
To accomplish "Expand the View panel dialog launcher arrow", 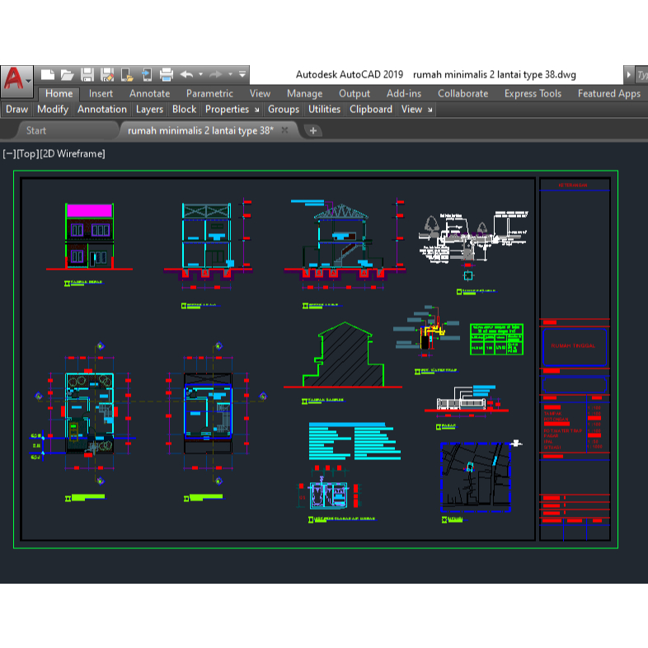I will coord(430,110).
